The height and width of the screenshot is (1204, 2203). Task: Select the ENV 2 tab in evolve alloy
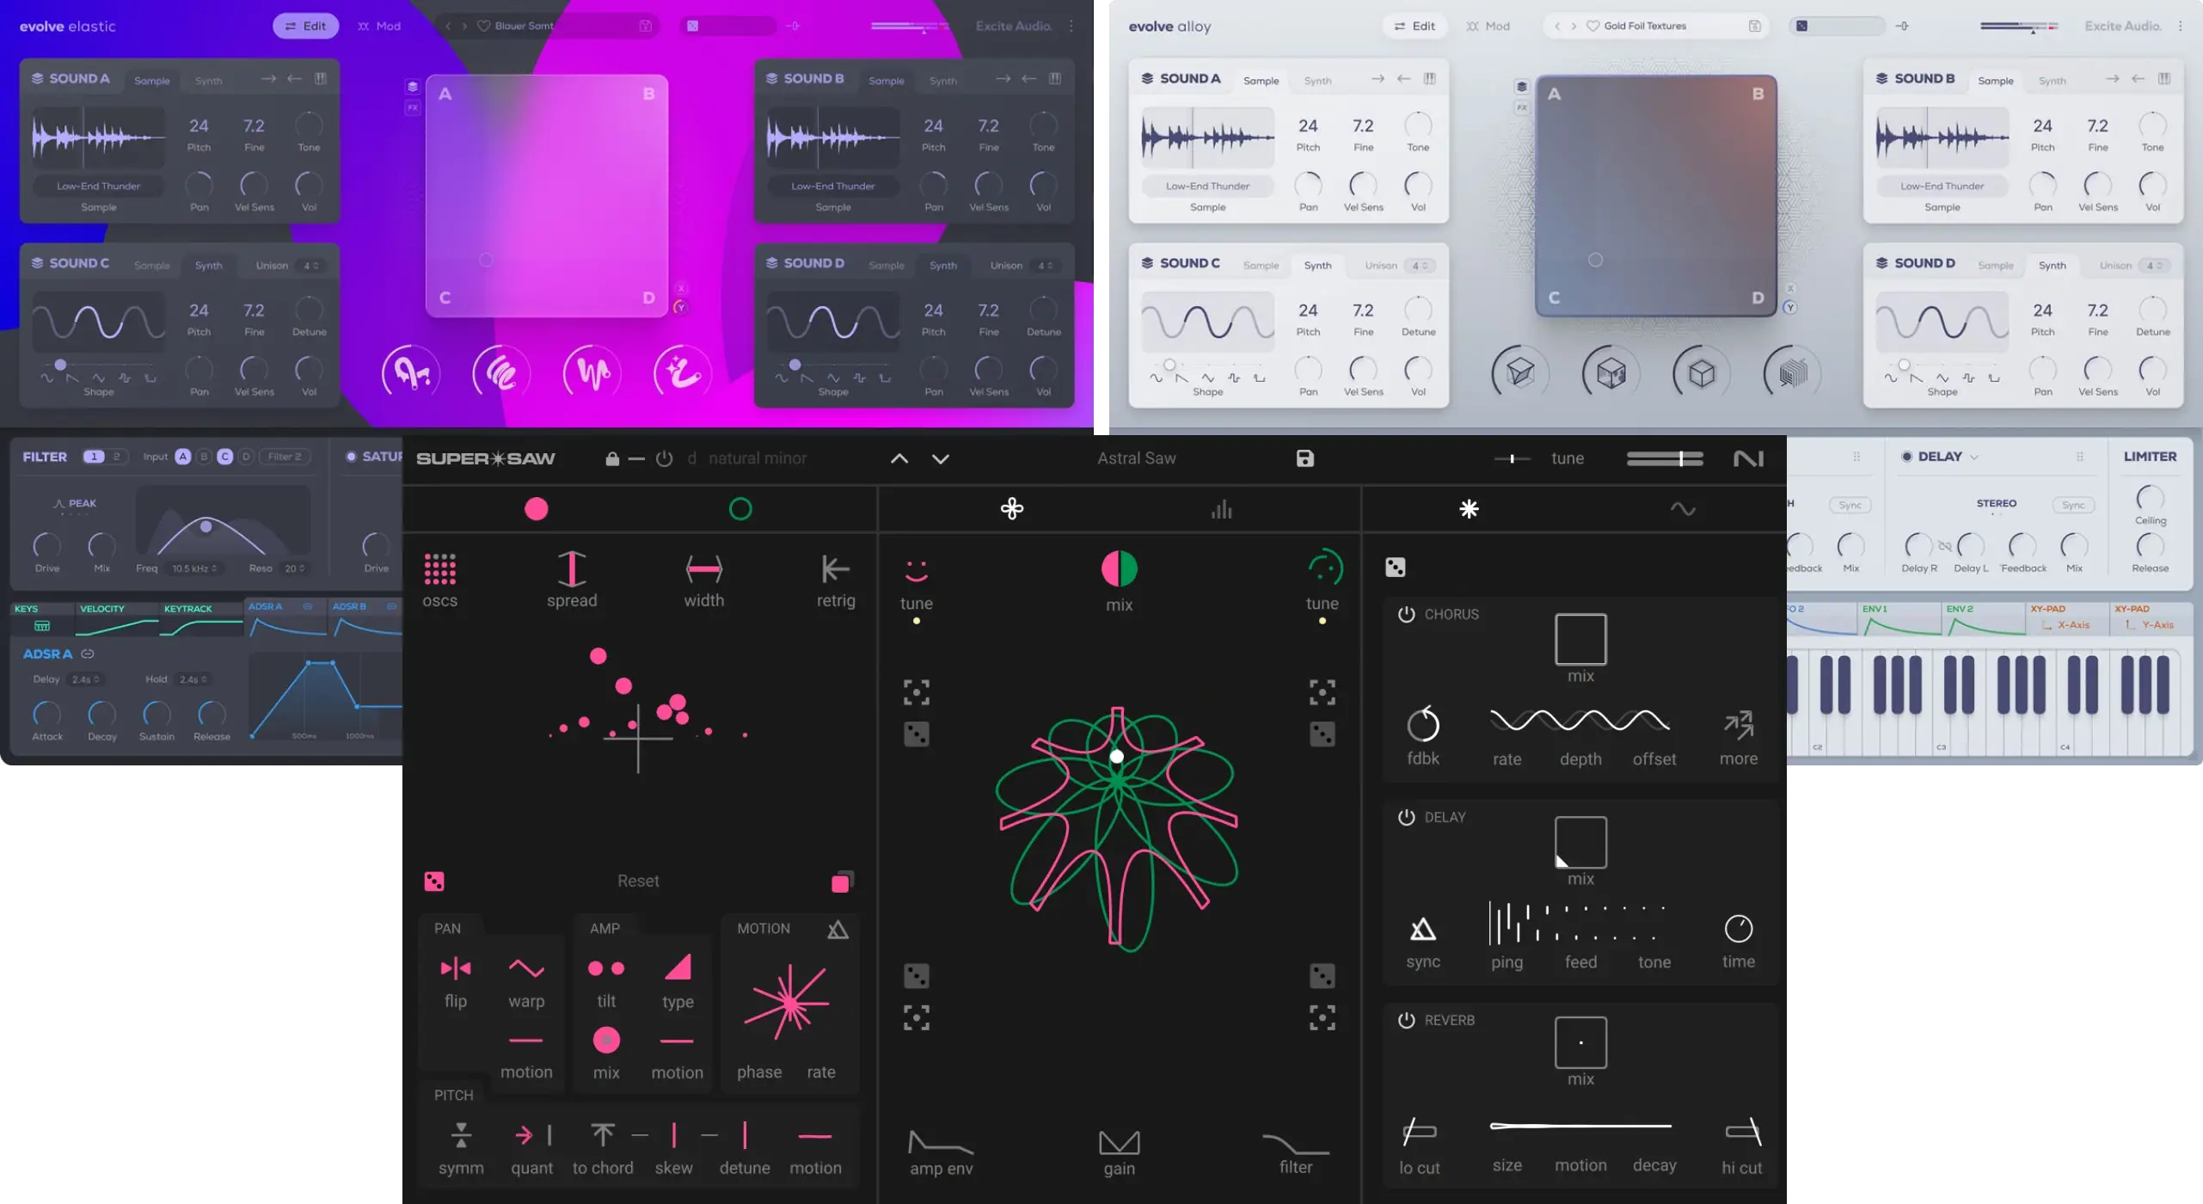point(1983,619)
